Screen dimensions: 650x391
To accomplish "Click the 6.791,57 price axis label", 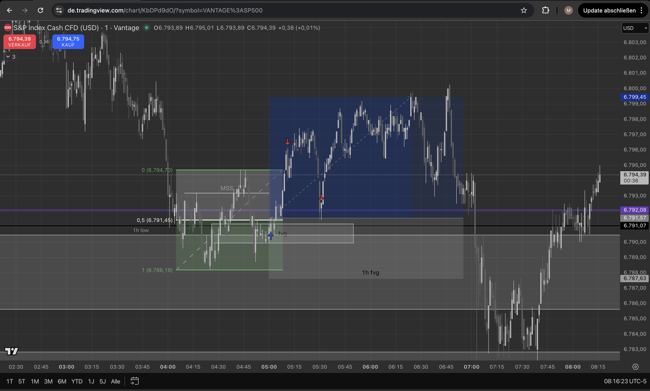I will (x=635, y=218).
